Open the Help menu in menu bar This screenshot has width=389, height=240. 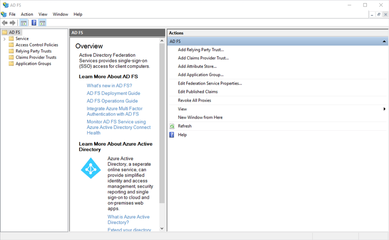pyautogui.click(x=78, y=14)
